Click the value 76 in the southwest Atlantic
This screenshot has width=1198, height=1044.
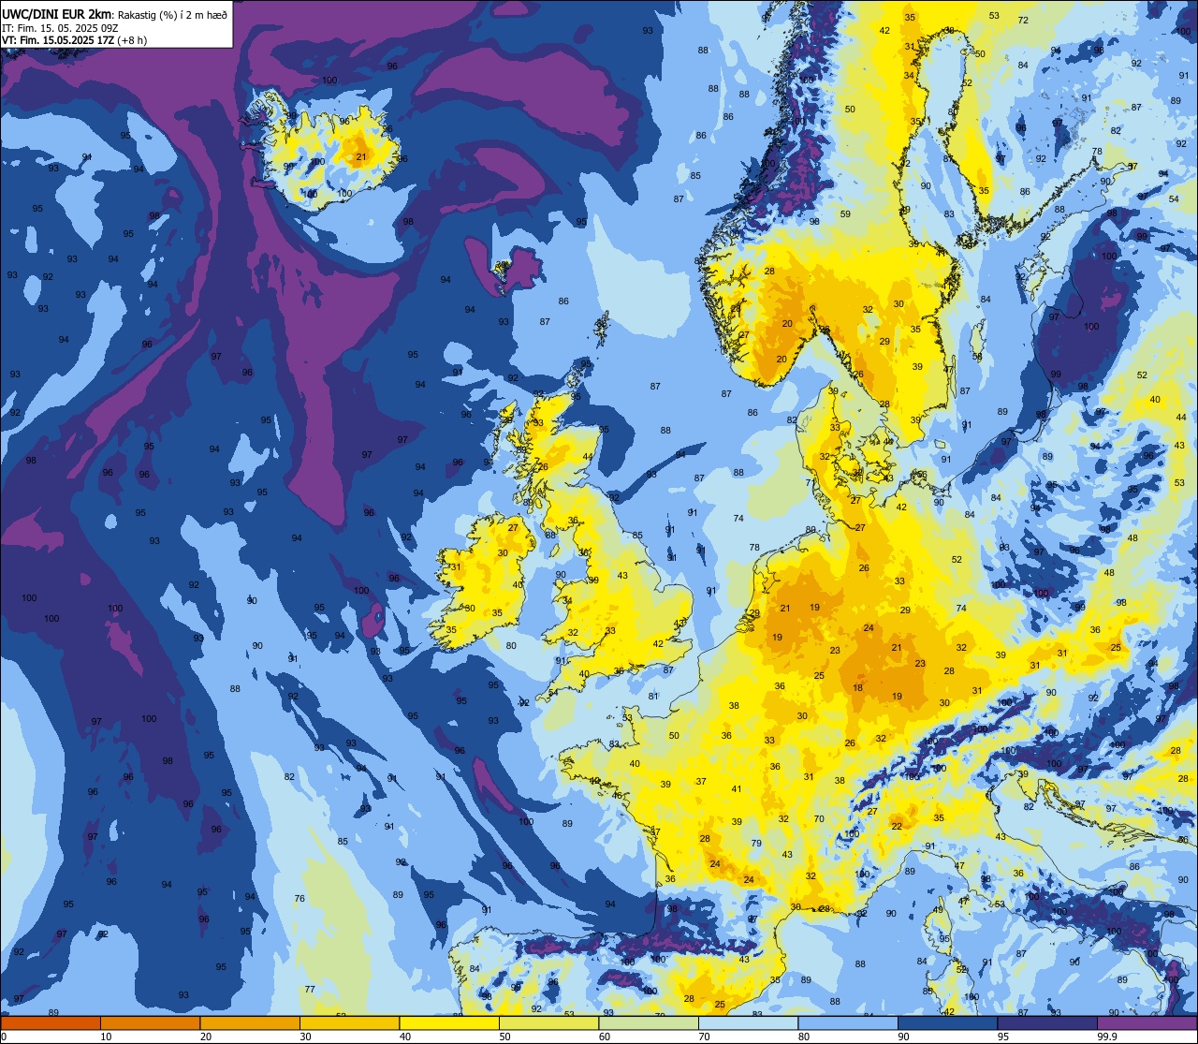(299, 898)
